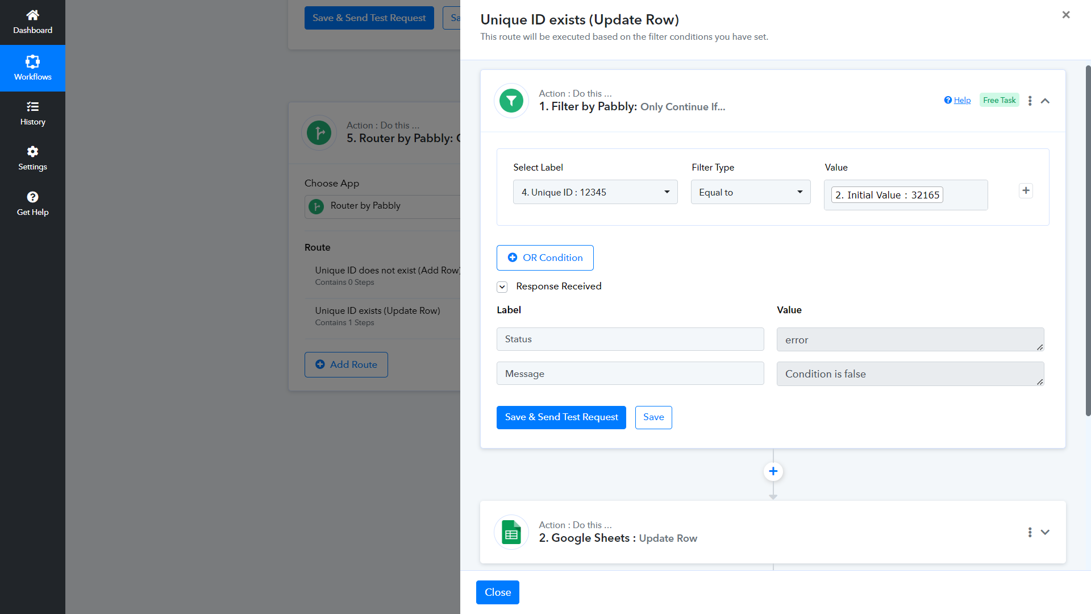Click the Message label field
Screen dimensions: 1091x614
(630, 374)
